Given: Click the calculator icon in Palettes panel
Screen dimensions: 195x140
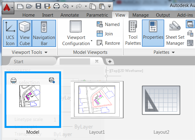Looking at the screenshot, I should click(190, 43).
